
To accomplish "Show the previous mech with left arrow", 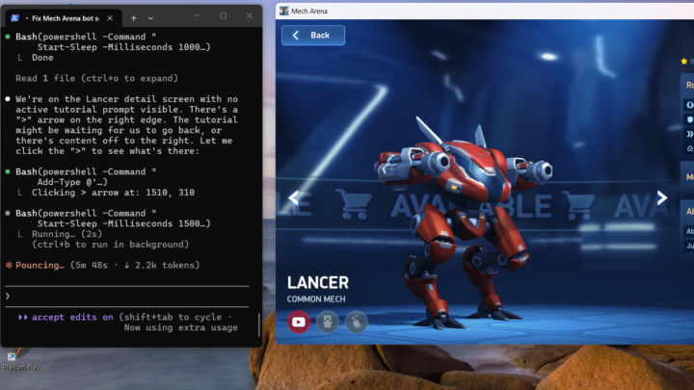I will 293,197.
